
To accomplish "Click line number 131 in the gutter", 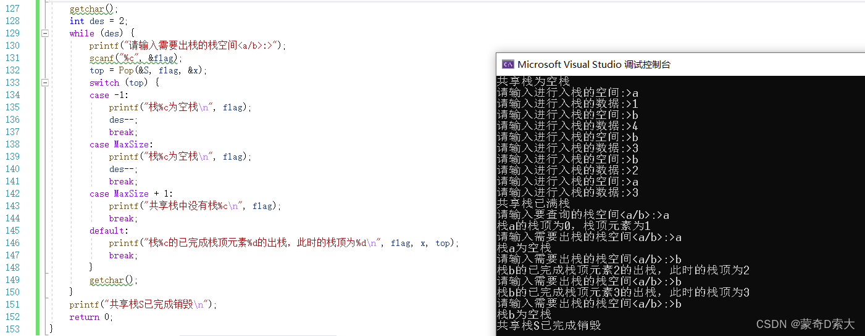I will pyautogui.click(x=12, y=58).
